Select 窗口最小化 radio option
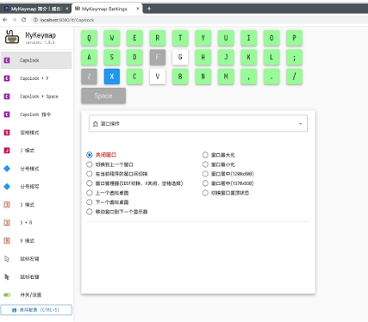 click(x=205, y=164)
